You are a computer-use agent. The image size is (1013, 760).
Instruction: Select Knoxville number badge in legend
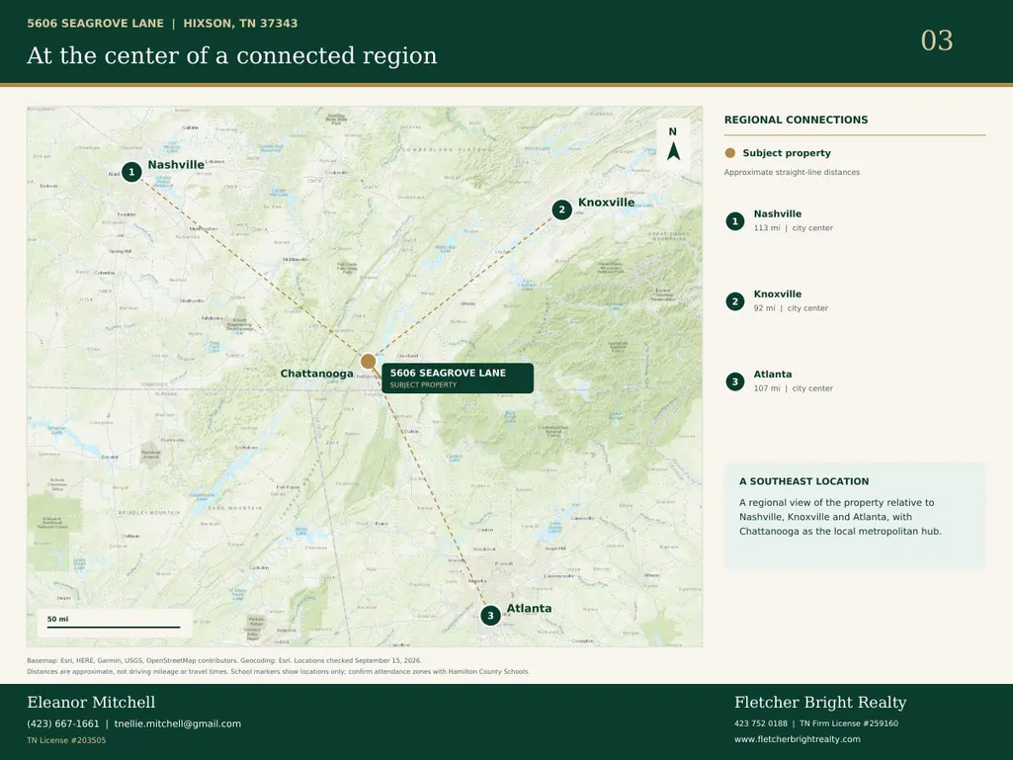[734, 301]
